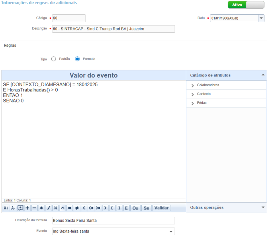Expand the Outras operações panel
Screen dimensions: 269x236
coord(263,207)
